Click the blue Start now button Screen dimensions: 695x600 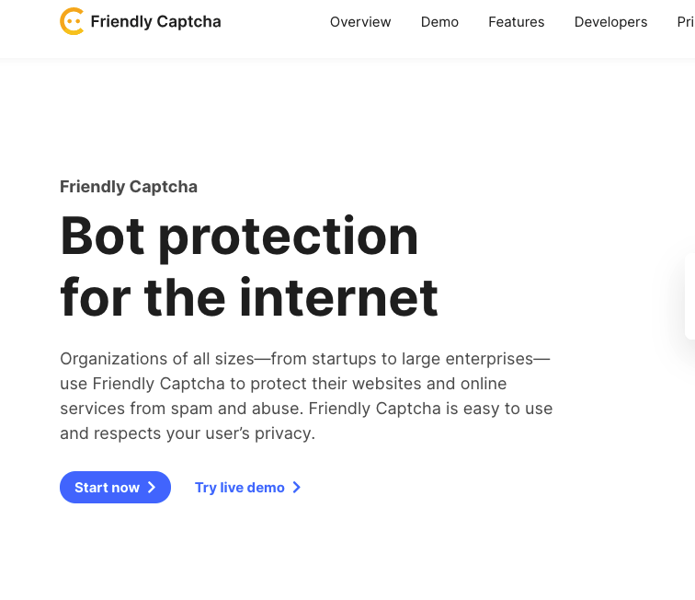point(115,488)
